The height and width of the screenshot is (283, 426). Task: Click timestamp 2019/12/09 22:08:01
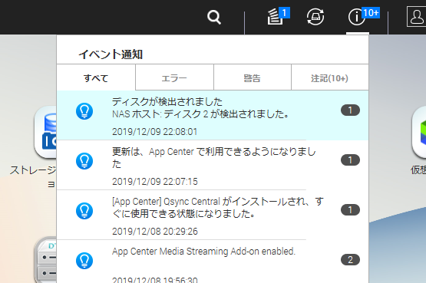point(154,132)
